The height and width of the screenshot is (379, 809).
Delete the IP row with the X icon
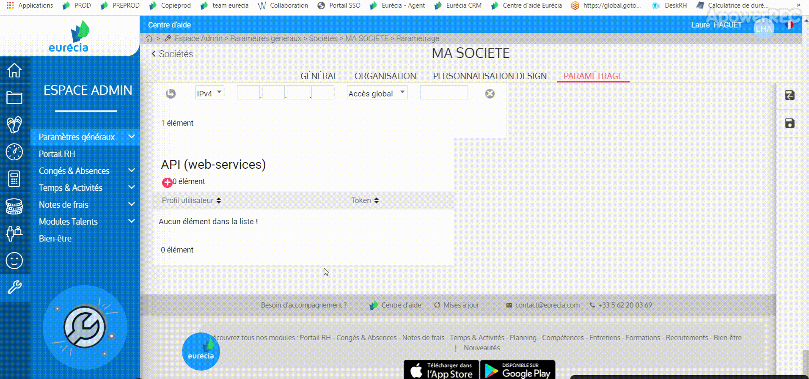(490, 93)
